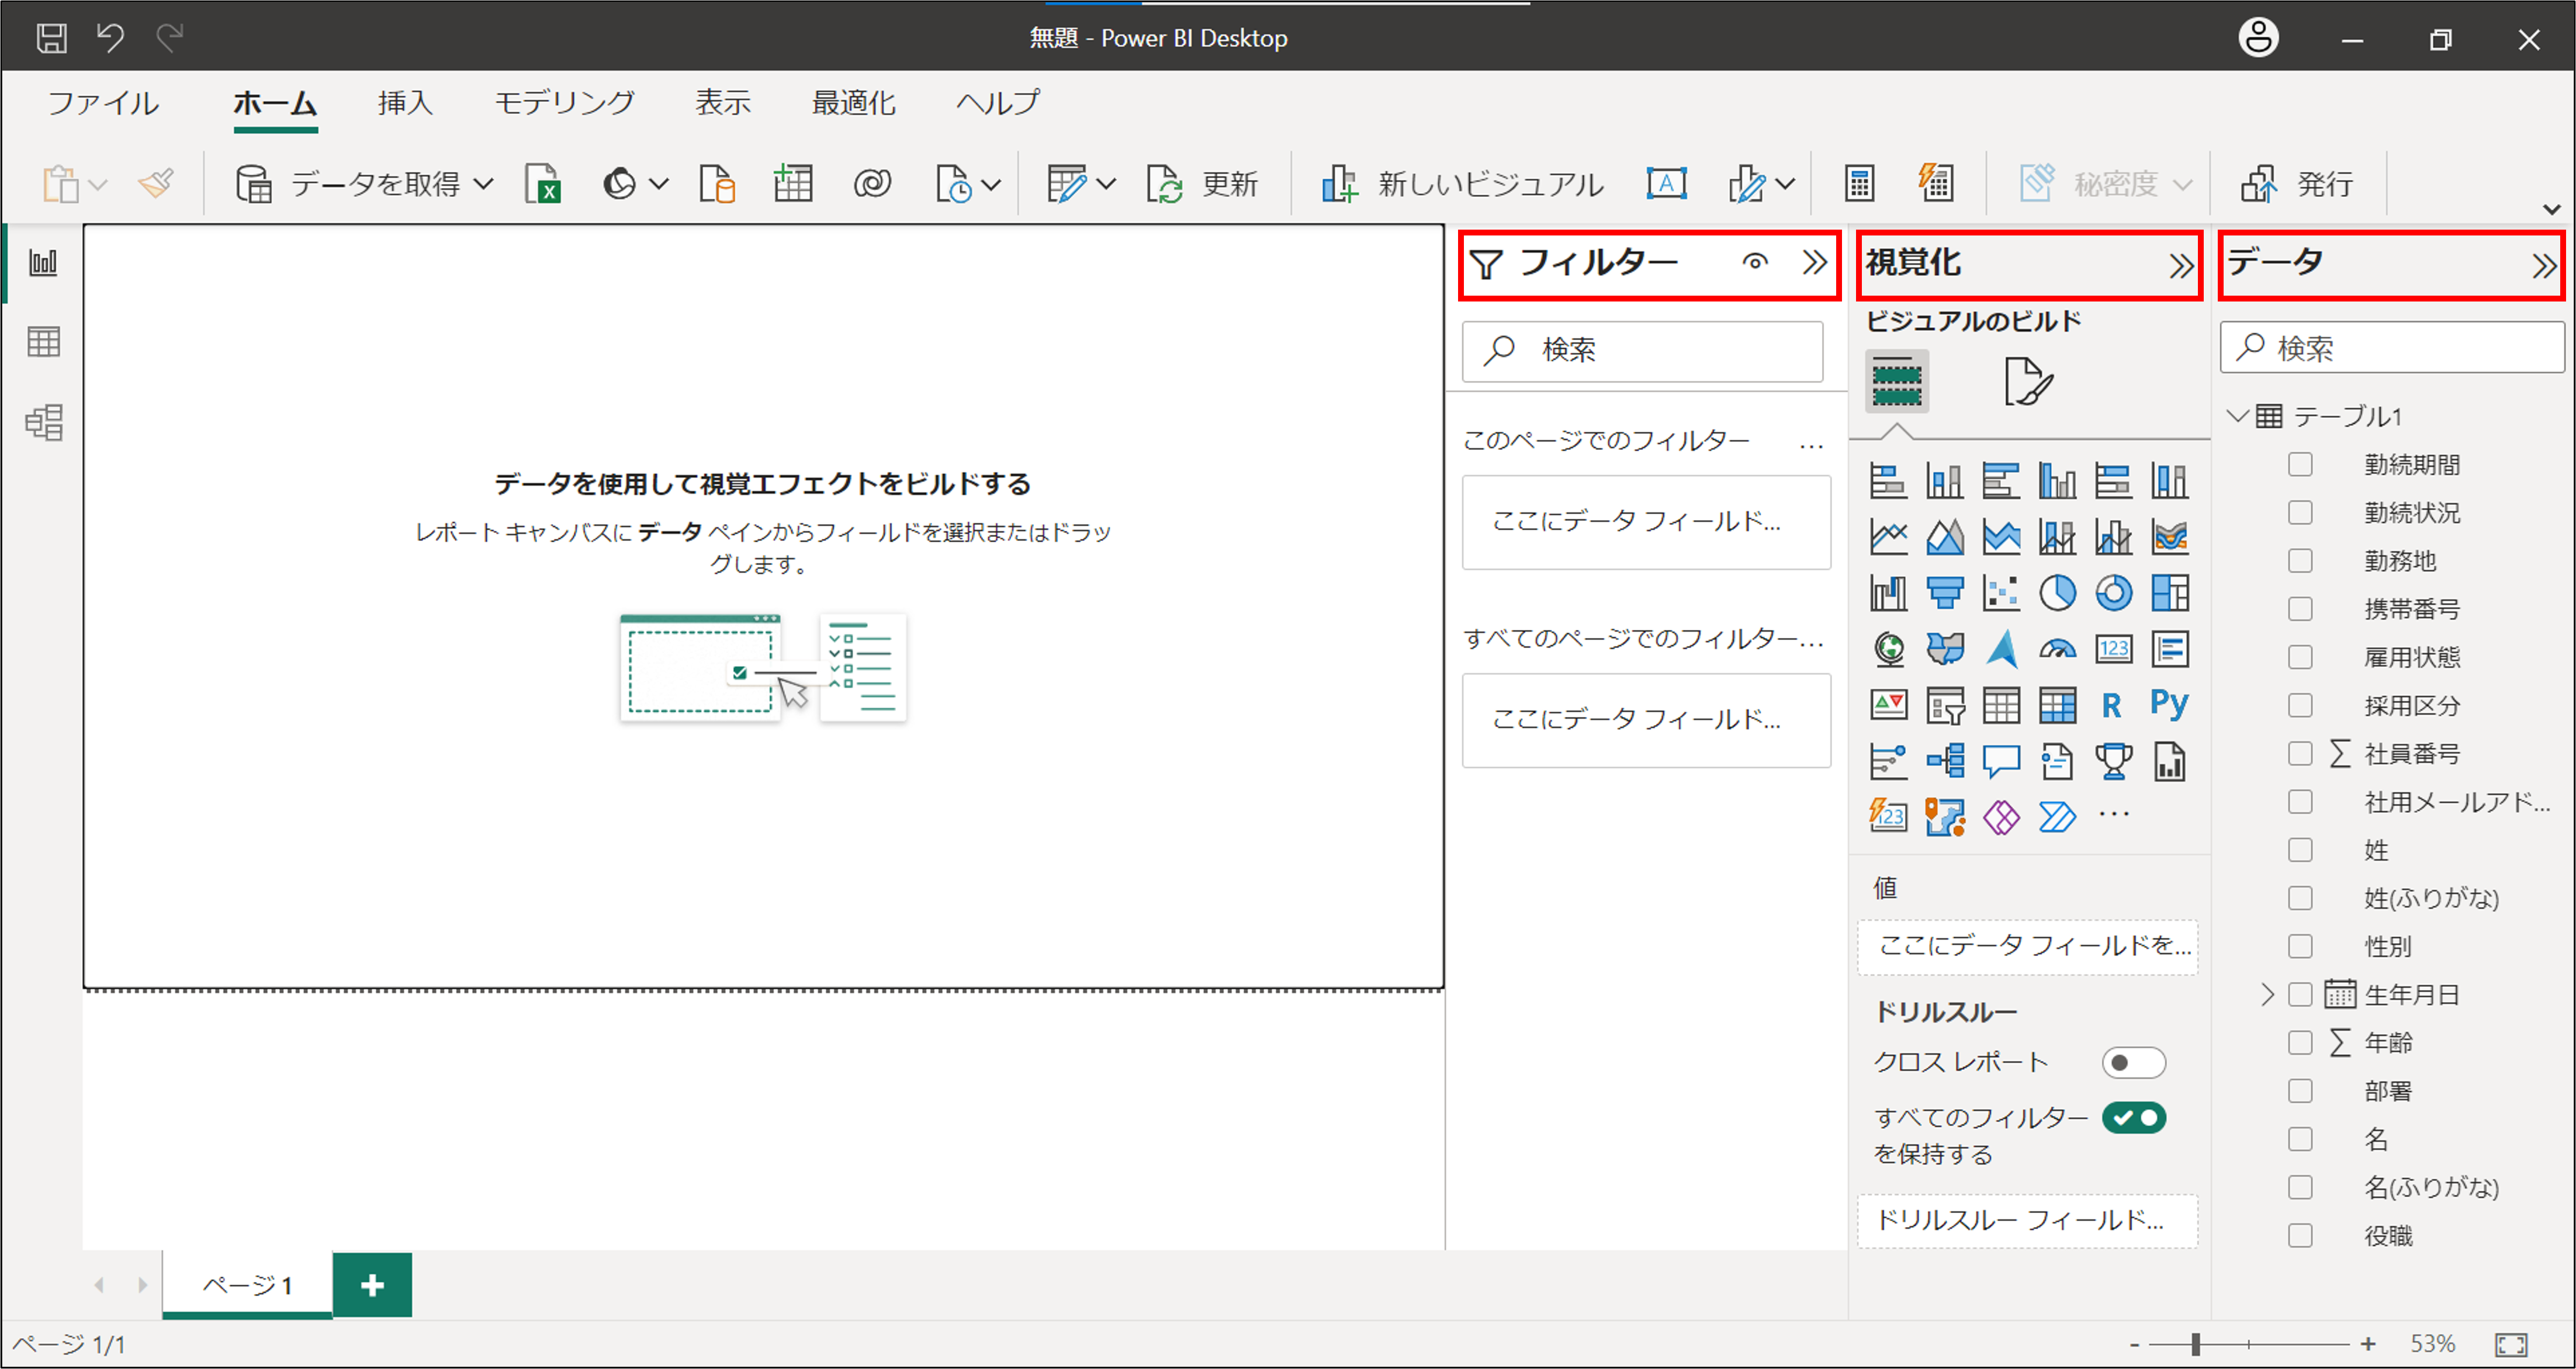The height and width of the screenshot is (1369, 2576).
Task: Select the gauge visual
Action: [x=2057, y=650]
